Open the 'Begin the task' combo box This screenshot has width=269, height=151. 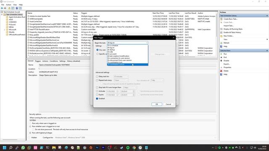(127, 43)
